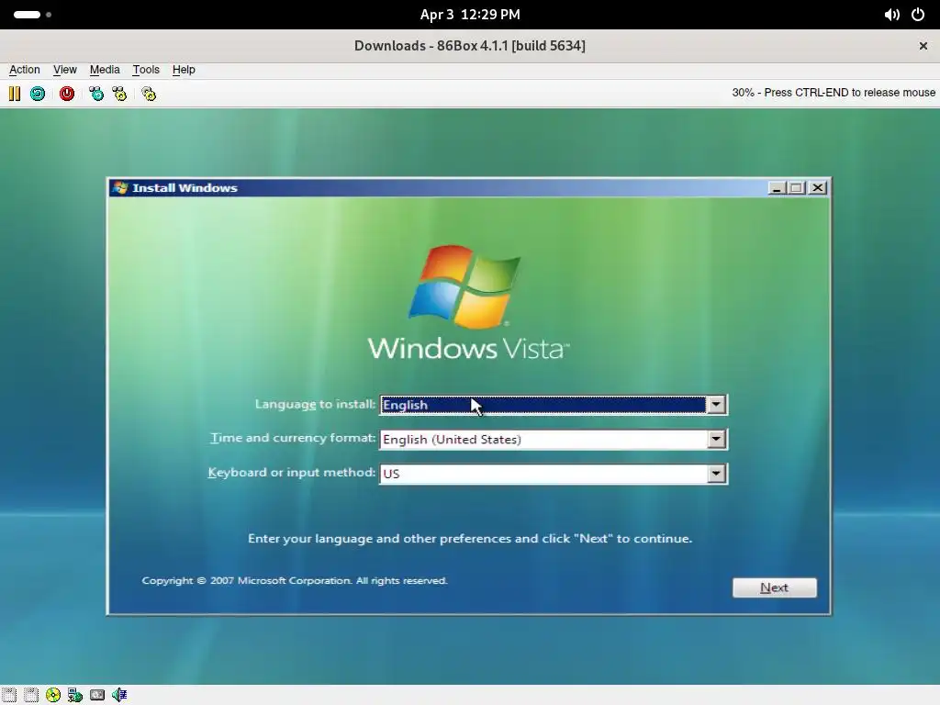Maximize the Install Windows dialog
This screenshot has width=940, height=705.
(797, 187)
